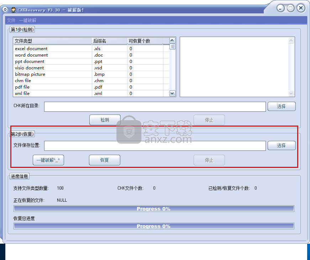Click the 文件类型 column header

point(53,41)
